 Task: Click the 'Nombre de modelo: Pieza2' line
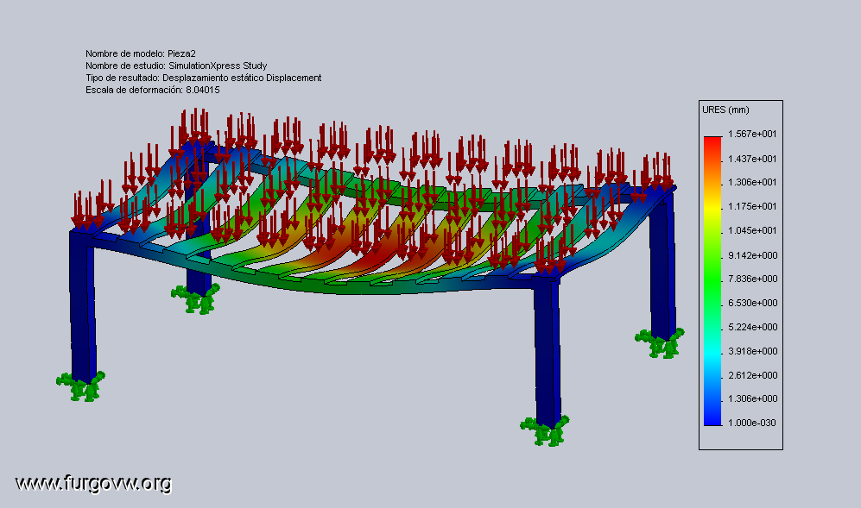point(141,53)
